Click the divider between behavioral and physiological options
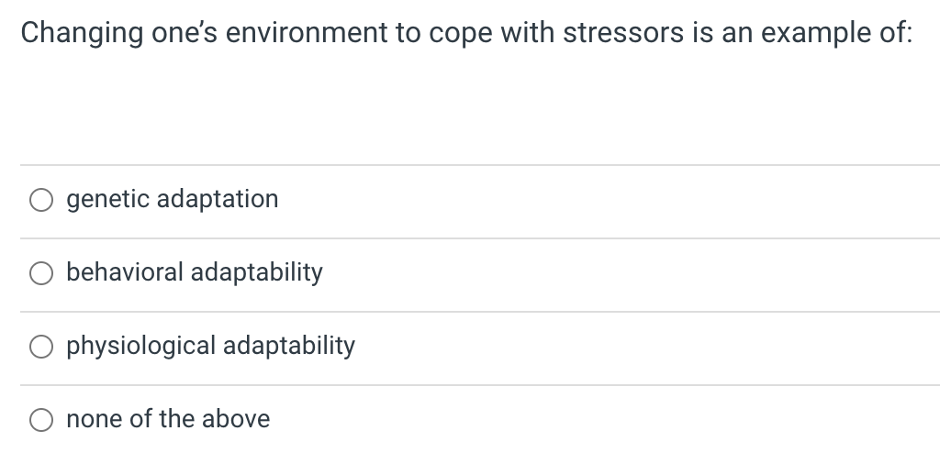 (x=479, y=312)
